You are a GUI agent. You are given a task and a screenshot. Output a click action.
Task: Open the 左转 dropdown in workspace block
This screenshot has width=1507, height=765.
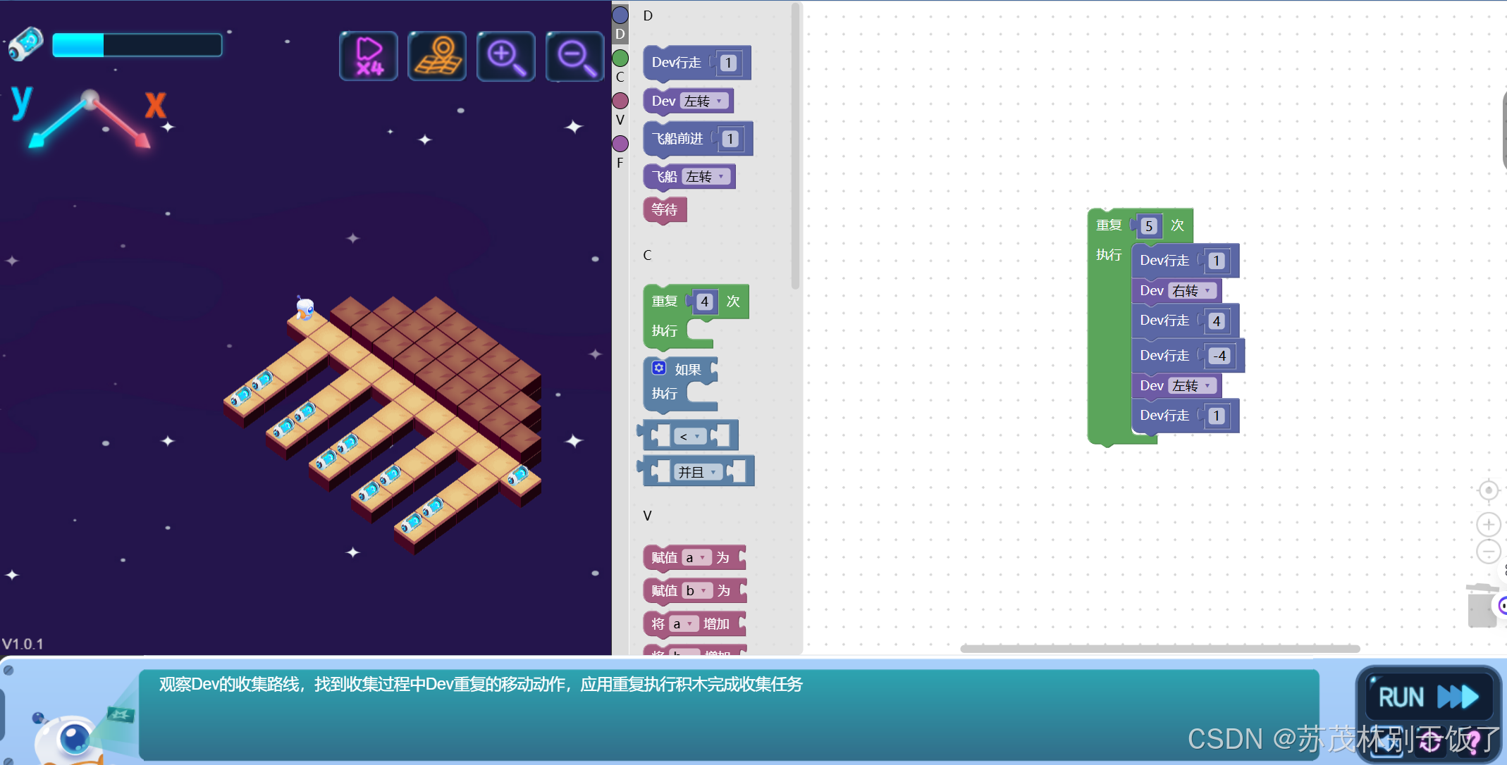(1192, 386)
